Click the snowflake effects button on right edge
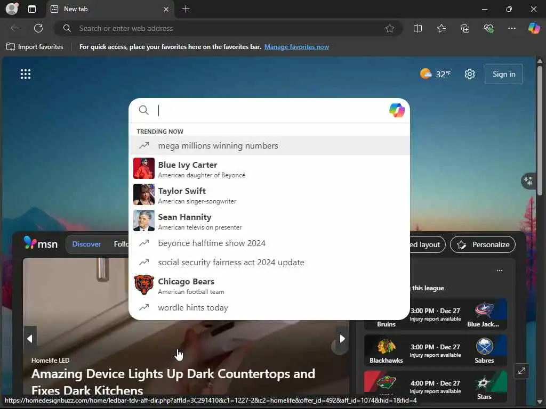 click(528, 181)
